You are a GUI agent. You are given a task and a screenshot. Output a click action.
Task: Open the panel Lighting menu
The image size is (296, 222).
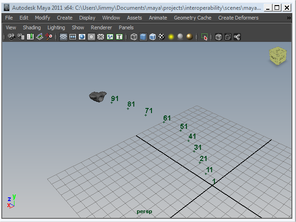coord(56,27)
